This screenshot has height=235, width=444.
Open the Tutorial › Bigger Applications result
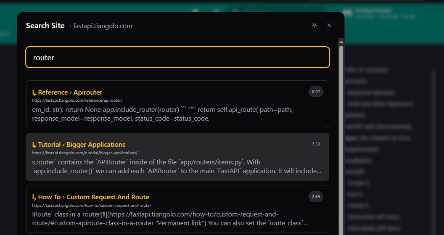pos(177,157)
